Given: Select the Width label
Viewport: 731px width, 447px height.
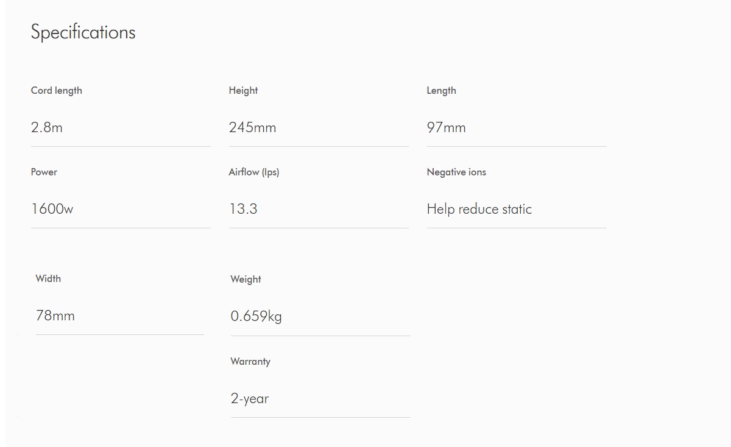Looking at the screenshot, I should [48, 278].
